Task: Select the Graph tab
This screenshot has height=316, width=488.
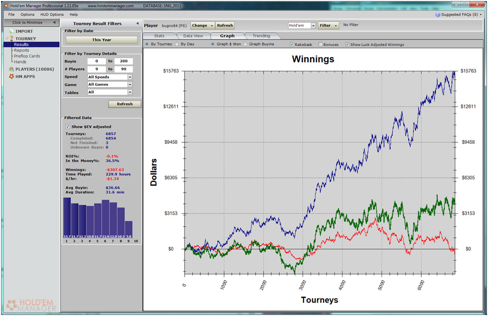Action: [227, 36]
